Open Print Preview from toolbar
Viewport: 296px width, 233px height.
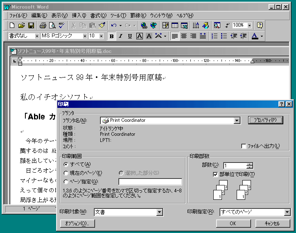coord(52,25)
